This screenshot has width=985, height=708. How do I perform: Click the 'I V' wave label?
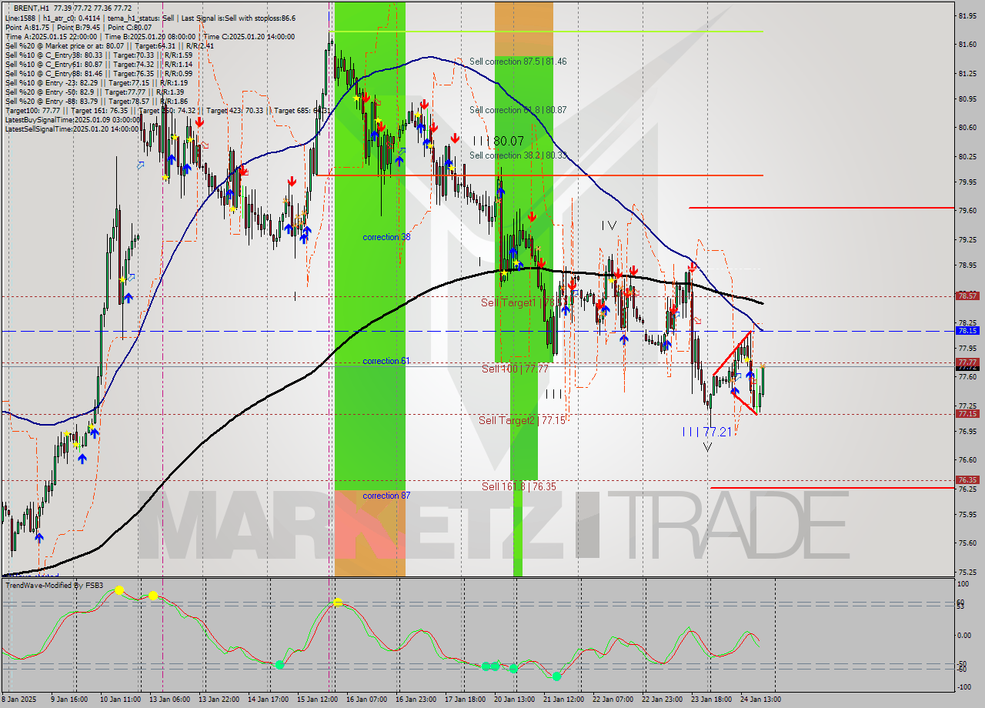[x=609, y=225]
